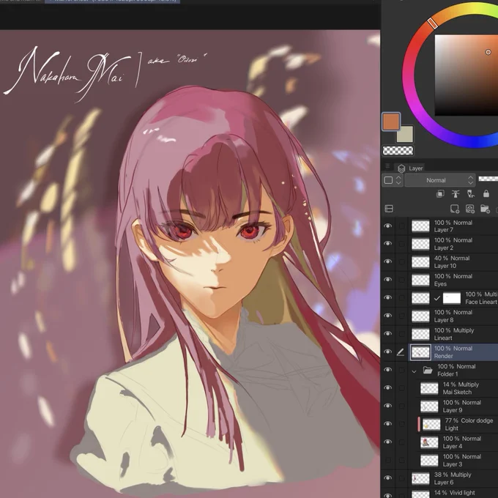Hide the Lineart layer
The image size is (498, 498).
[x=388, y=334]
